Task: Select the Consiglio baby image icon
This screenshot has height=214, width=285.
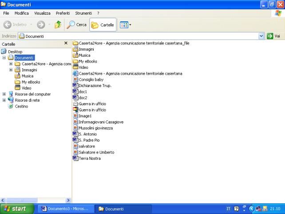Action: coord(75,79)
